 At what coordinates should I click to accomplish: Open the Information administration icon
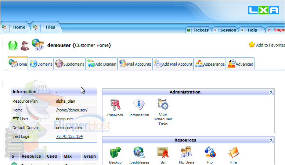139,105
